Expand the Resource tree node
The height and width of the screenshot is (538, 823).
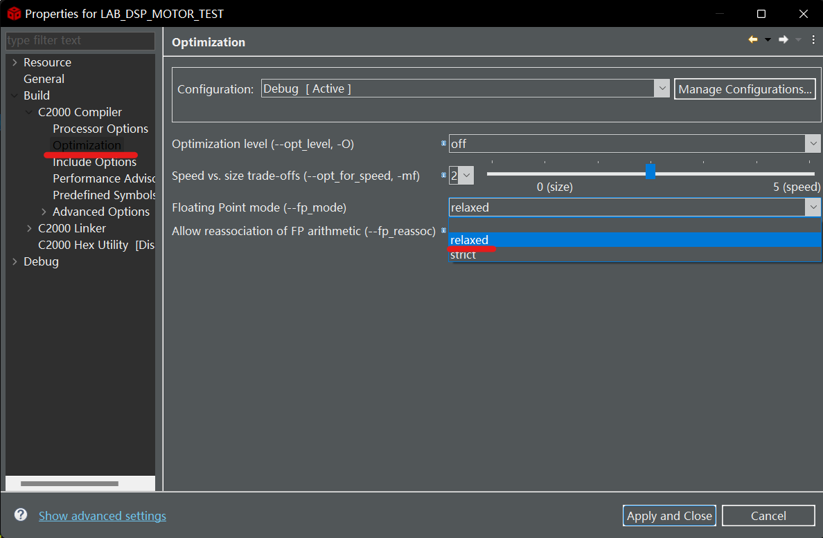tap(15, 62)
